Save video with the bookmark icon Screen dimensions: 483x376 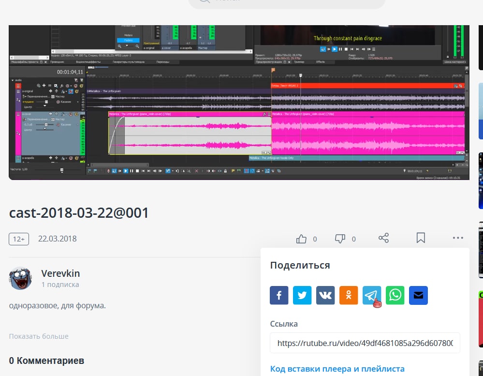(x=421, y=238)
